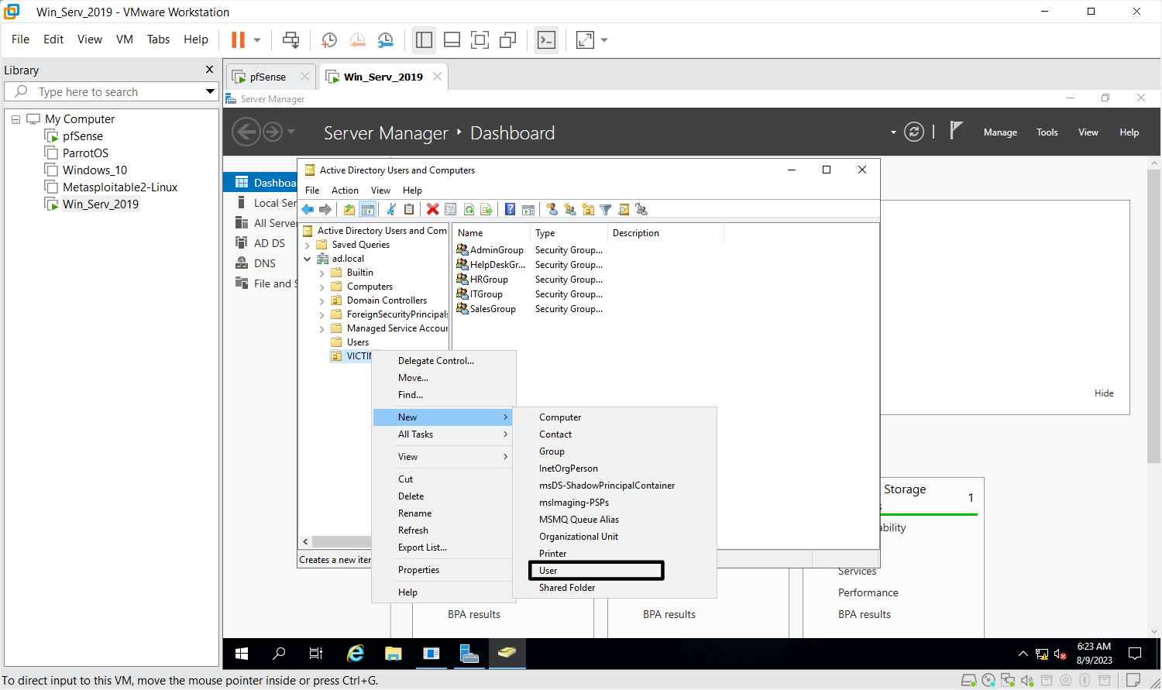Click Server Manager back navigation arrow
Image resolution: width=1162 pixels, height=690 pixels.
(246, 132)
